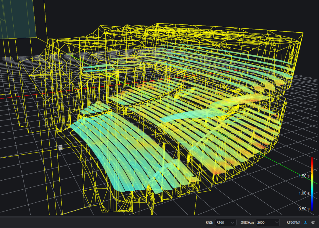Click the RT60 color scale legend bar
This screenshot has height=228, width=319.
tap(312, 184)
